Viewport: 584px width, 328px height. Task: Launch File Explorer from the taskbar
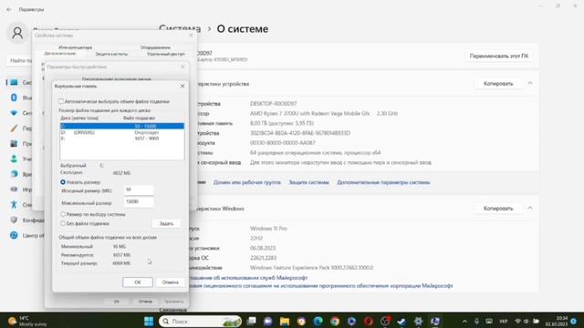tap(285, 321)
